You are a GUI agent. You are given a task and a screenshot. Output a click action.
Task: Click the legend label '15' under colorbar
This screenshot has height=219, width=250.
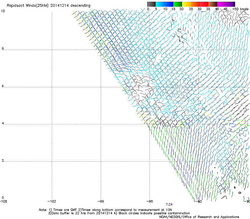point(173,9)
